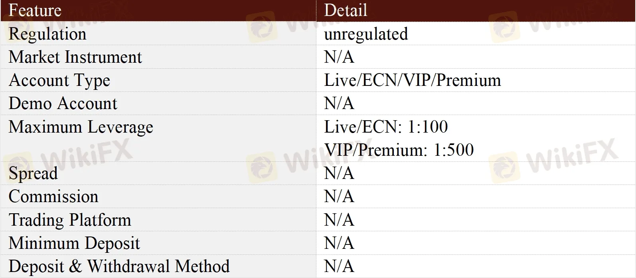Select the "Minimum Deposit" label cell
The height and width of the screenshot is (278, 636).
(x=74, y=243)
